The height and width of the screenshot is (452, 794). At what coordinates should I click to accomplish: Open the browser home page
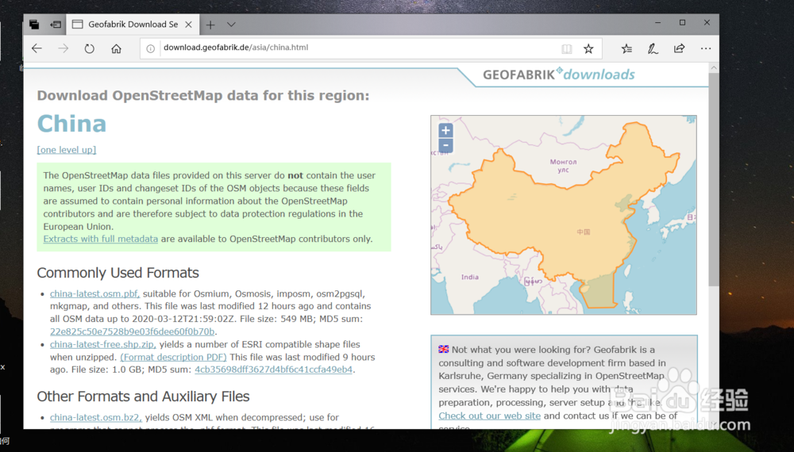coord(116,48)
